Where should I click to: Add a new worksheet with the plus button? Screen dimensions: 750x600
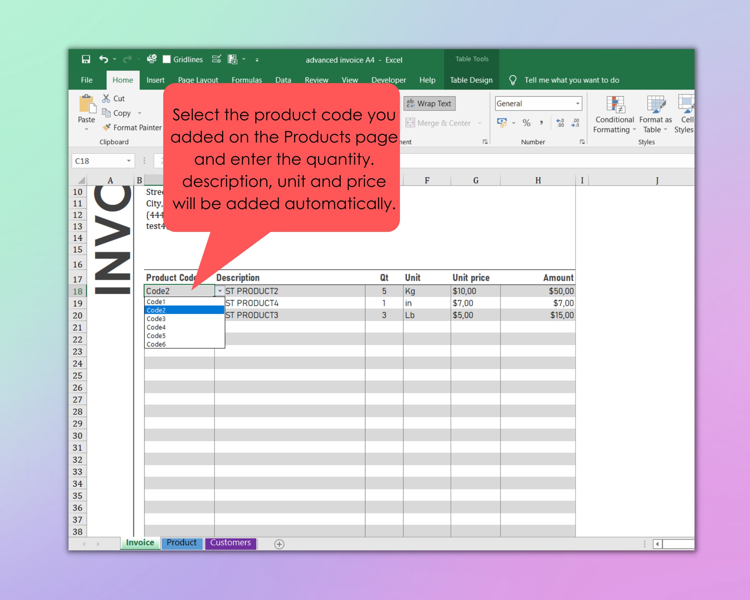pyautogui.click(x=279, y=544)
